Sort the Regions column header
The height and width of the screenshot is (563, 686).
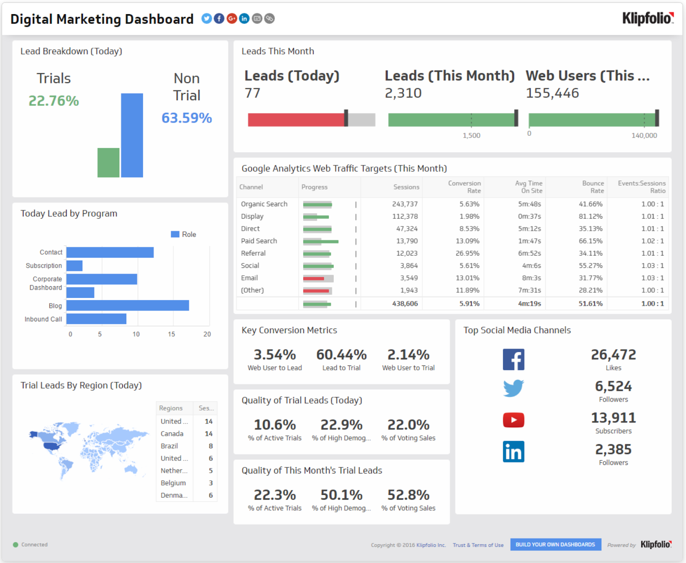tap(171, 408)
